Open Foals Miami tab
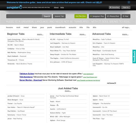The height and width of the screenshot is (124, 136). pyautogui.click(x=55, y=102)
